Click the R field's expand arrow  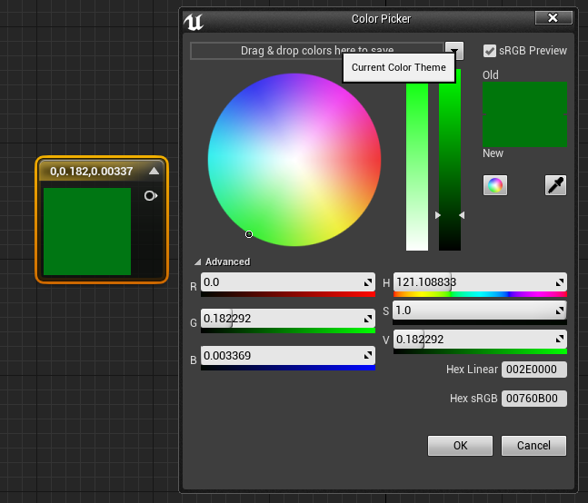point(368,282)
